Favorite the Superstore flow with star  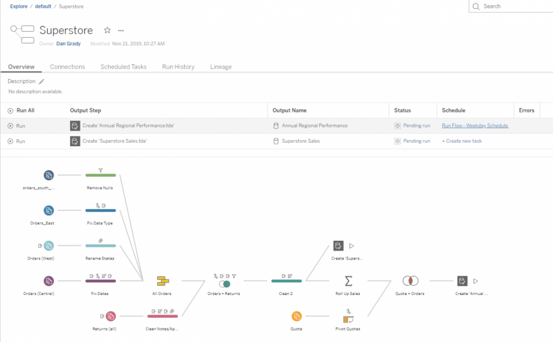pos(107,30)
